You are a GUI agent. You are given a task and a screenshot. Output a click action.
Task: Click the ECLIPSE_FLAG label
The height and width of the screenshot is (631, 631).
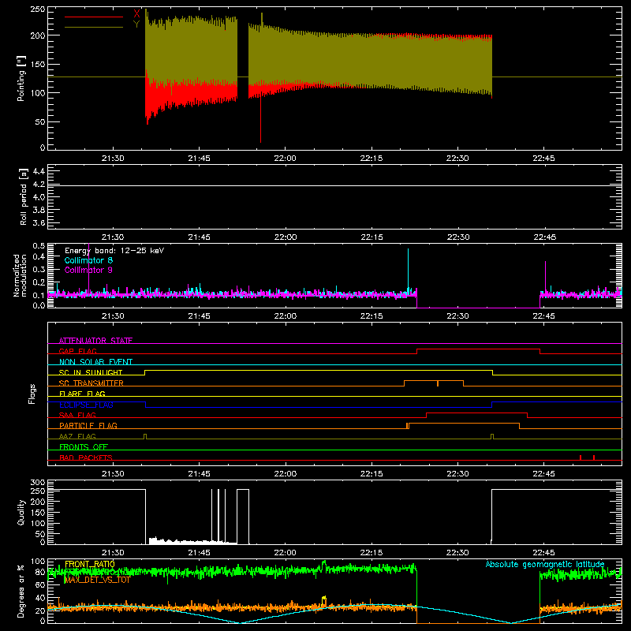[x=86, y=405]
